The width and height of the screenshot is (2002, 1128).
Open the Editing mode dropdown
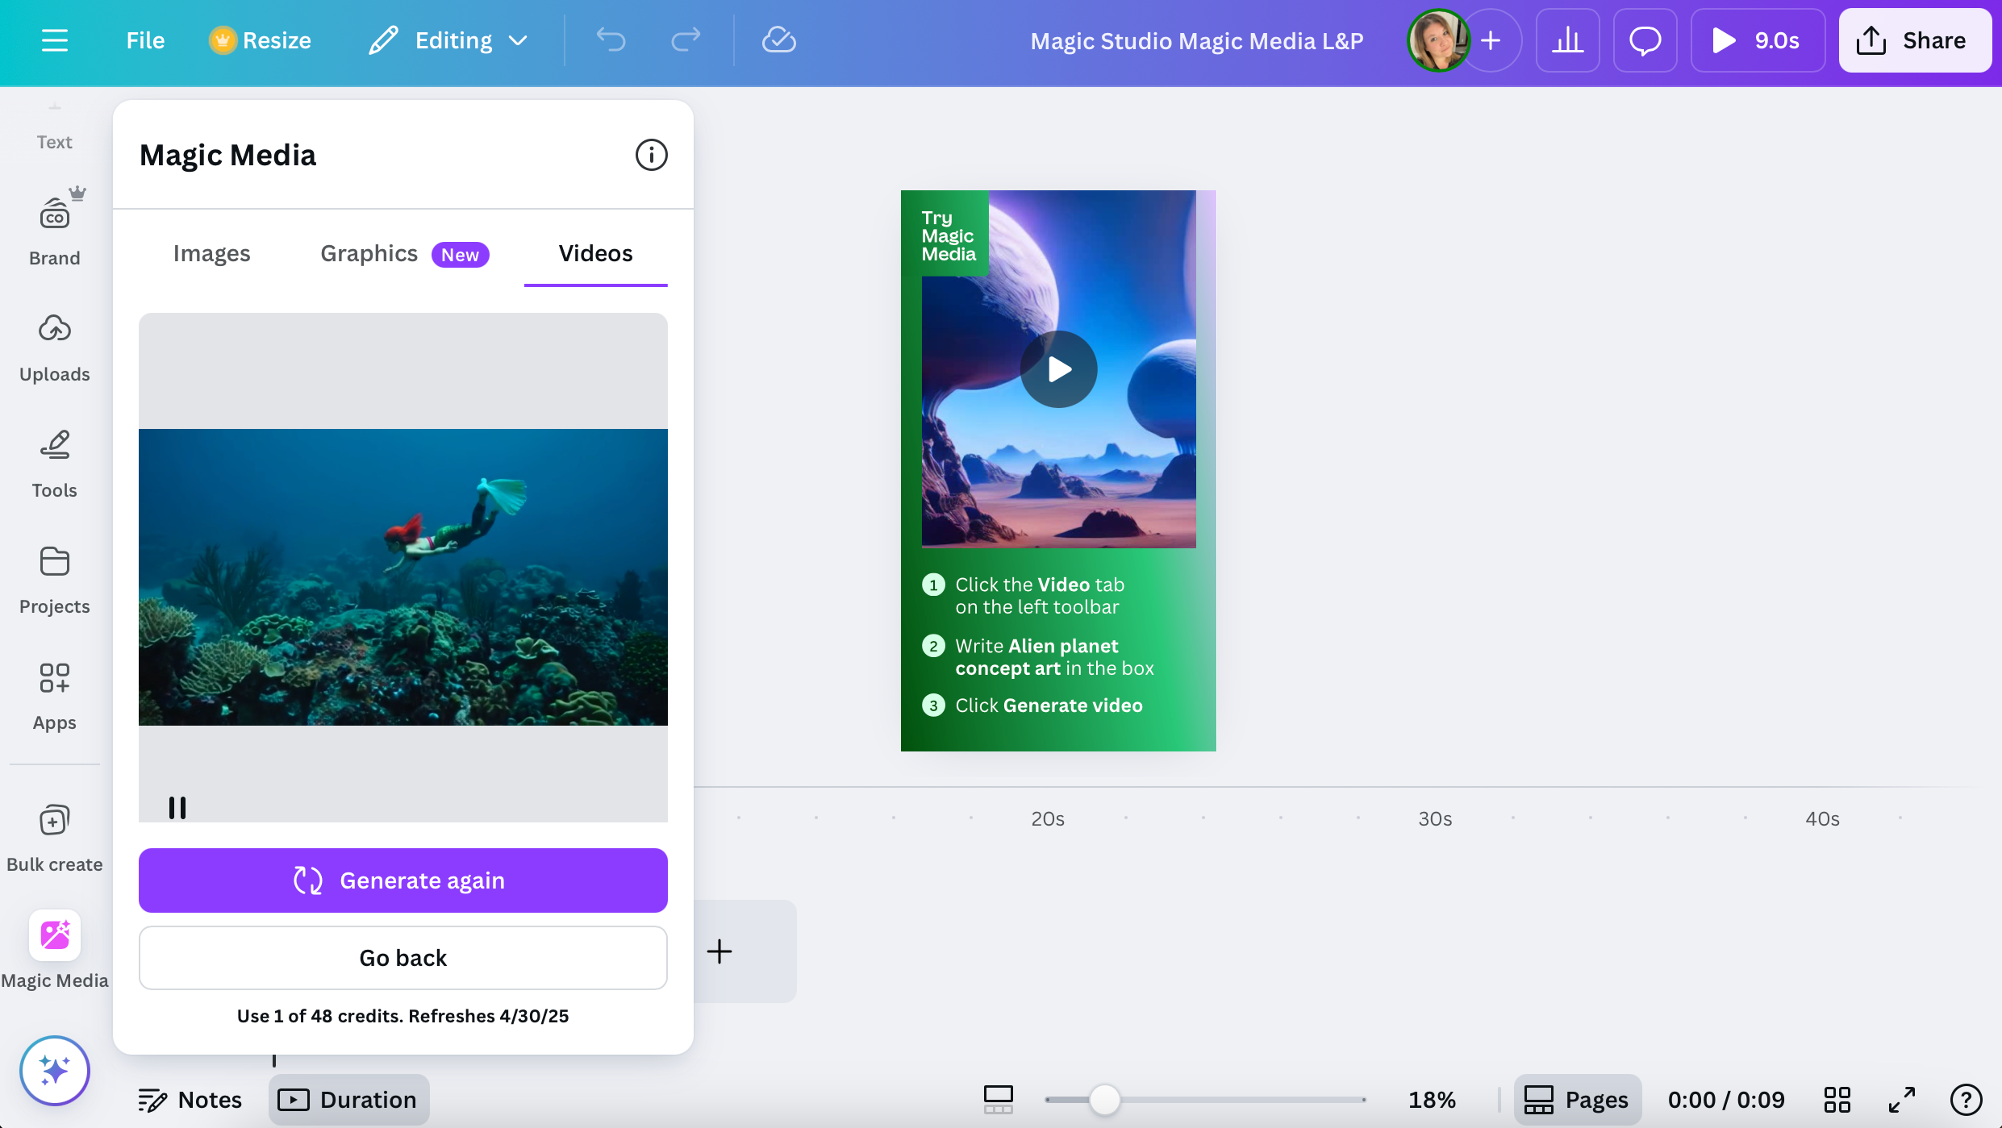(x=448, y=40)
